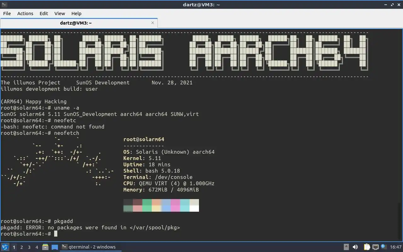The height and width of the screenshot is (252, 403).
Task: Click the 'Shell: bash 5.0.18' line
Action: 152,171
